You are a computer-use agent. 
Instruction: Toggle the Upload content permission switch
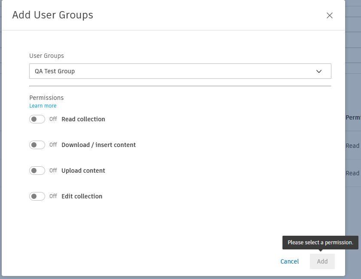tap(37, 171)
